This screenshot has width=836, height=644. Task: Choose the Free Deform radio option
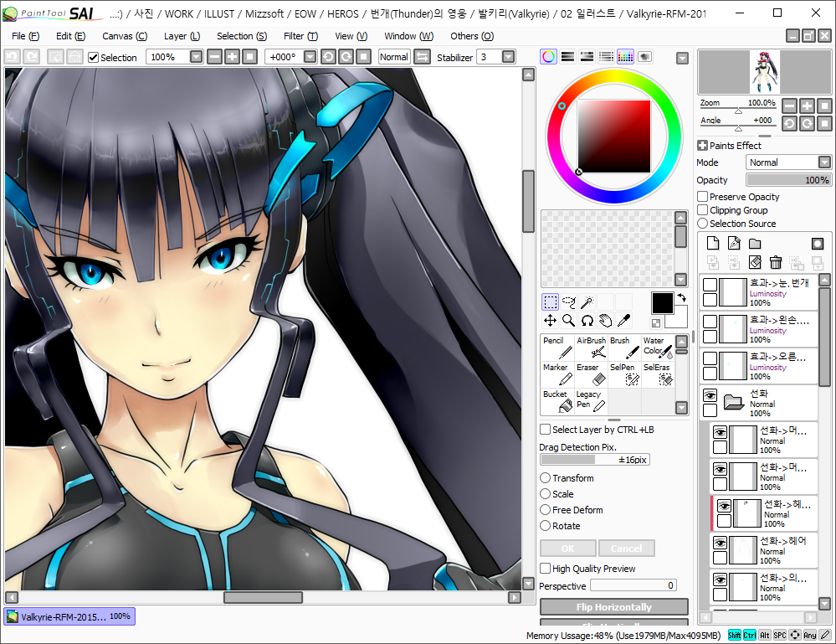click(546, 509)
